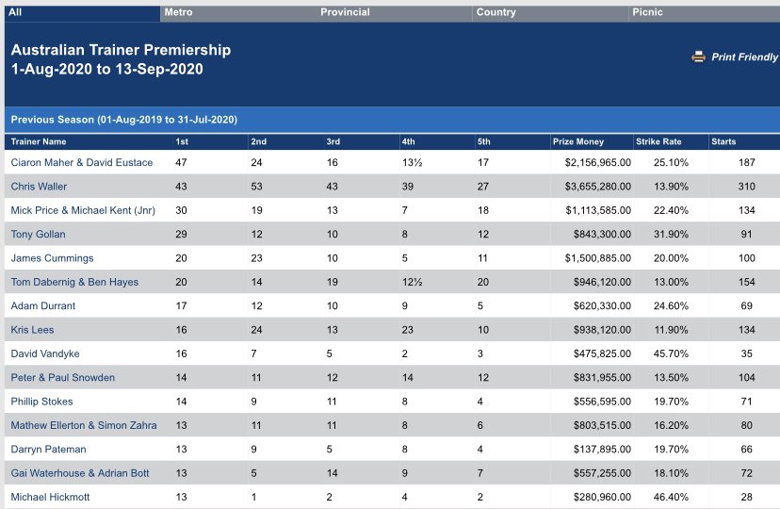Click the 5th column header

pyautogui.click(x=483, y=141)
